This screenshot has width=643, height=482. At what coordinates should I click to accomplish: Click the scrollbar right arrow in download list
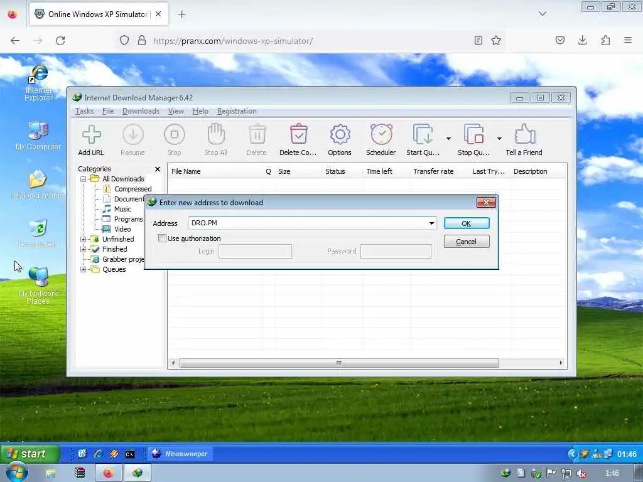561,363
